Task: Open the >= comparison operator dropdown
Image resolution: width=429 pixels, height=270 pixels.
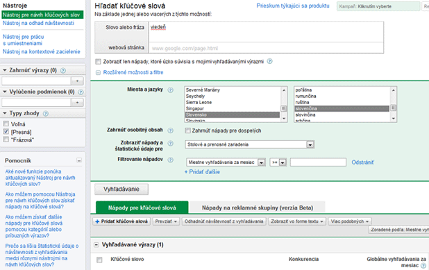Action: [278, 162]
